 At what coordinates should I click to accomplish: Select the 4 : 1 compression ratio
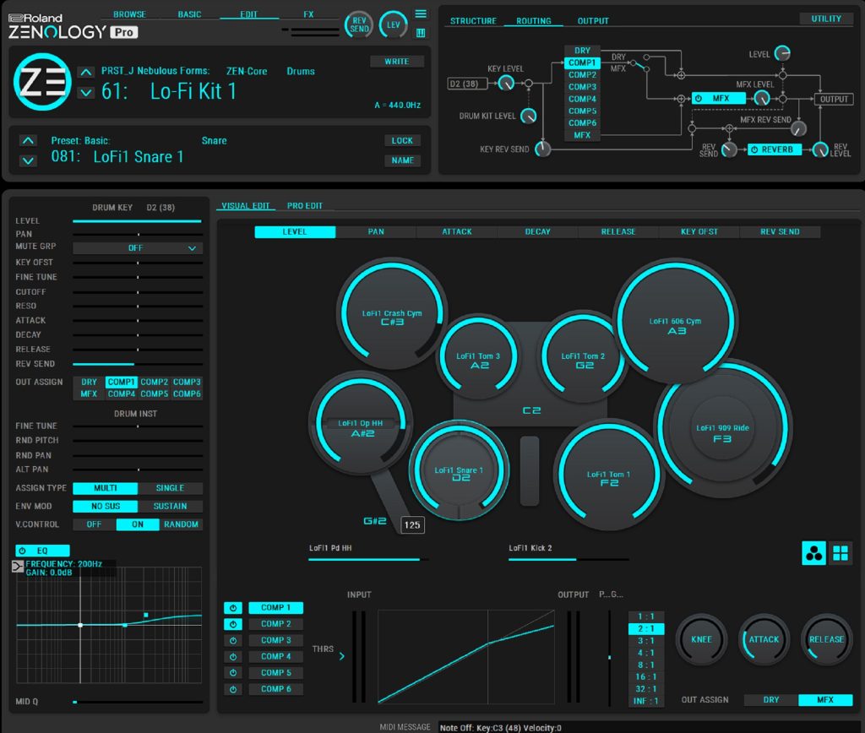646,653
